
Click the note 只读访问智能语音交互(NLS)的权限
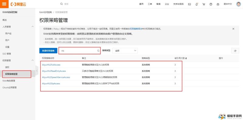pyautogui.click(x=98, y=71)
